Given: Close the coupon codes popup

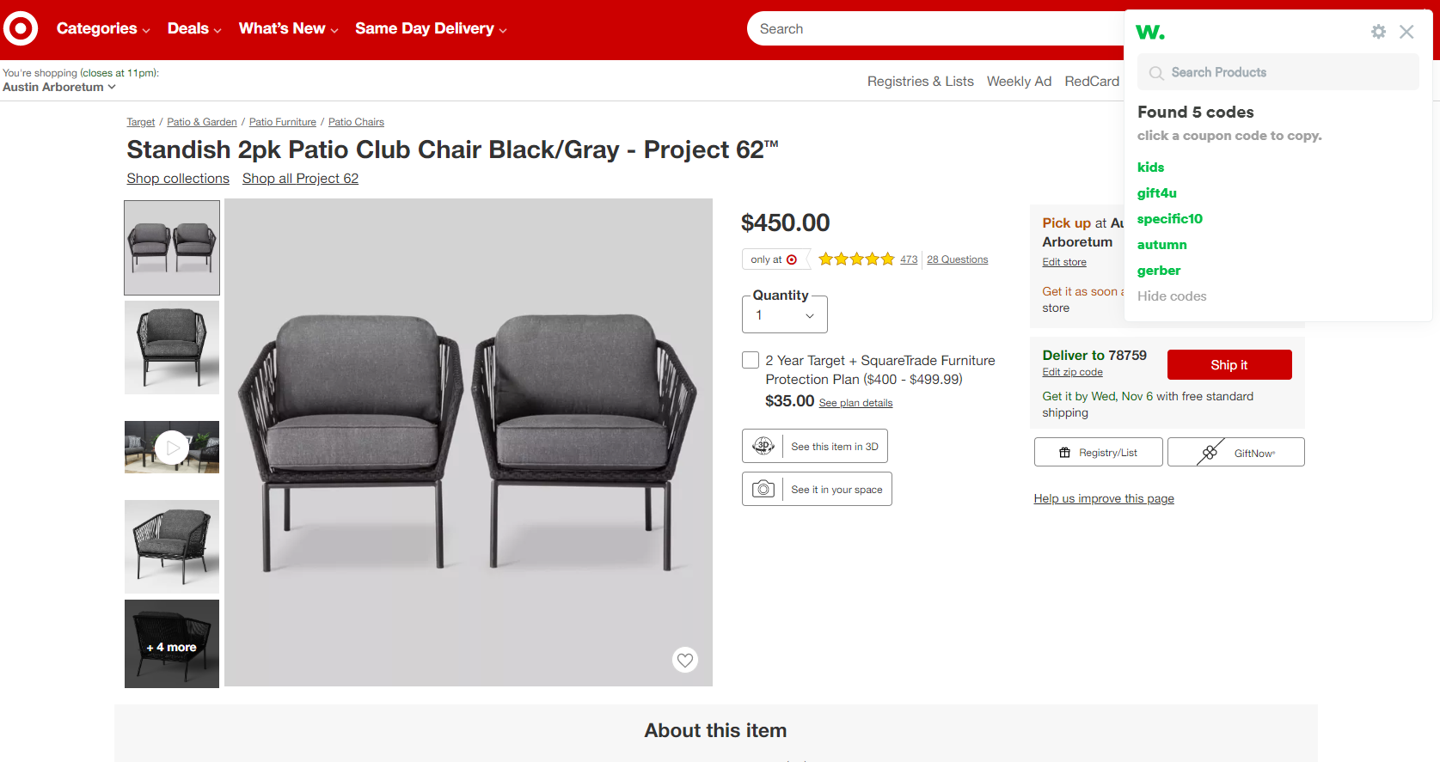Looking at the screenshot, I should (1406, 32).
